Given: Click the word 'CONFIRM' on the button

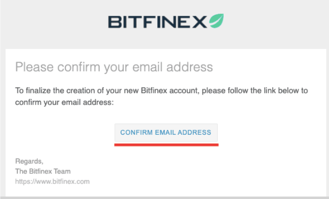Looking at the screenshot, I should tap(137, 132).
